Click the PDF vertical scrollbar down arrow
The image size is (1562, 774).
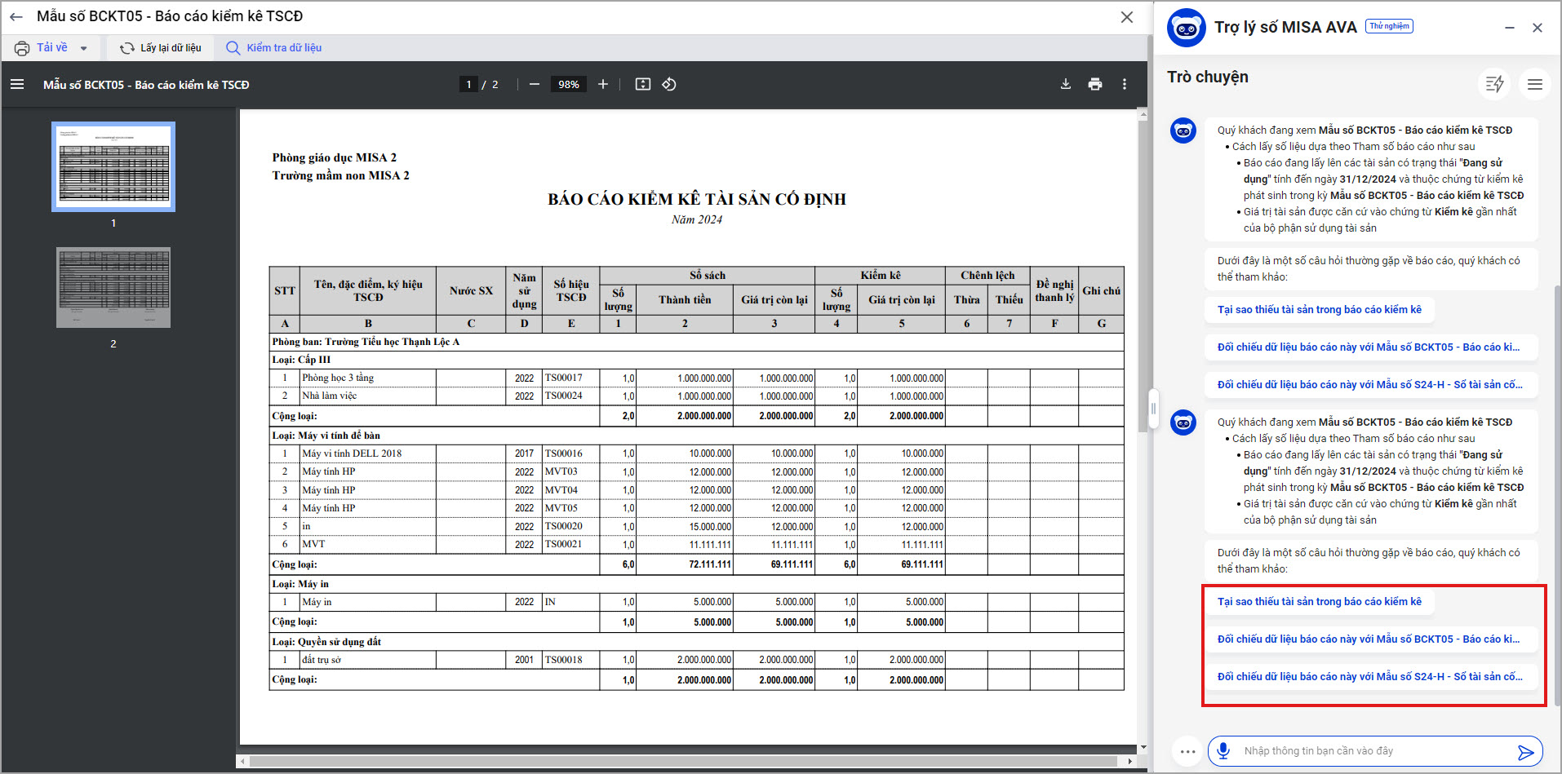tap(1143, 747)
